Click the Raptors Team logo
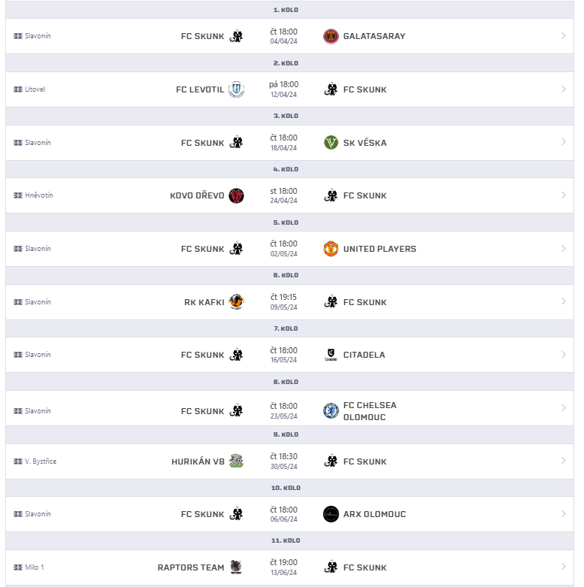This screenshot has width=584, height=587. pyautogui.click(x=236, y=567)
